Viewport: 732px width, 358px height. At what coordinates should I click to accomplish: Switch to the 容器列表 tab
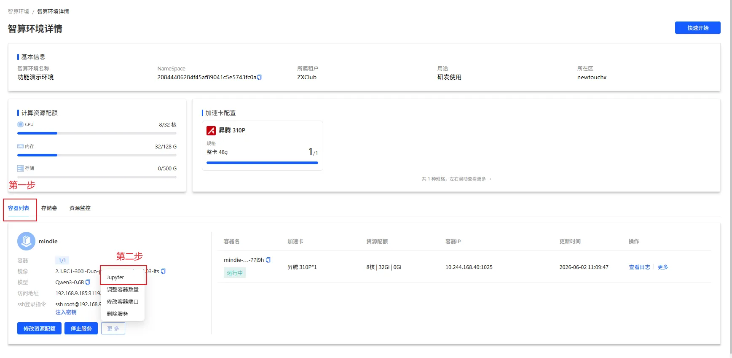tap(19, 208)
